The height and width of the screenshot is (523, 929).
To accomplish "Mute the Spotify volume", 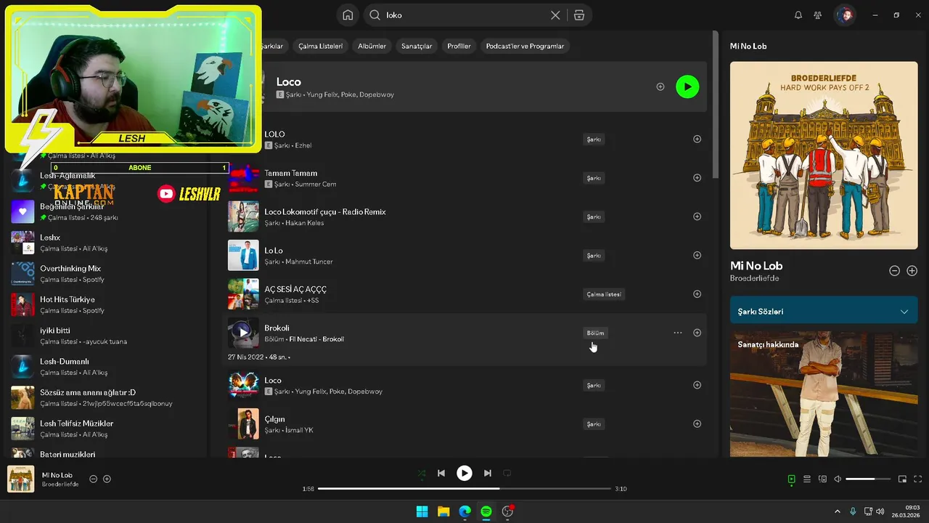I will point(838,479).
